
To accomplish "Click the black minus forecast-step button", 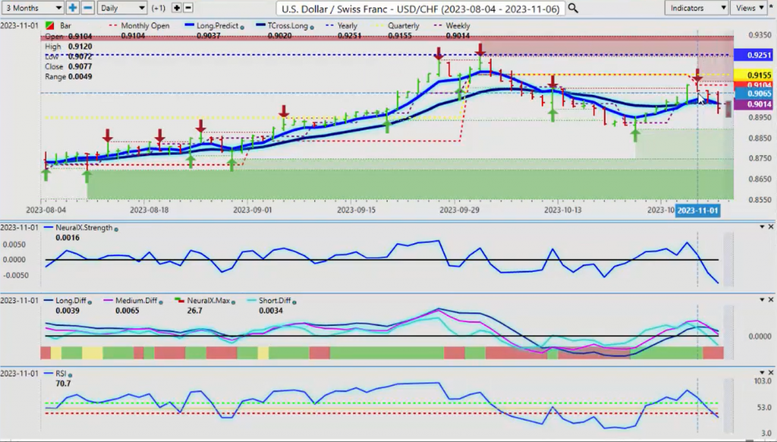I will click(x=188, y=8).
